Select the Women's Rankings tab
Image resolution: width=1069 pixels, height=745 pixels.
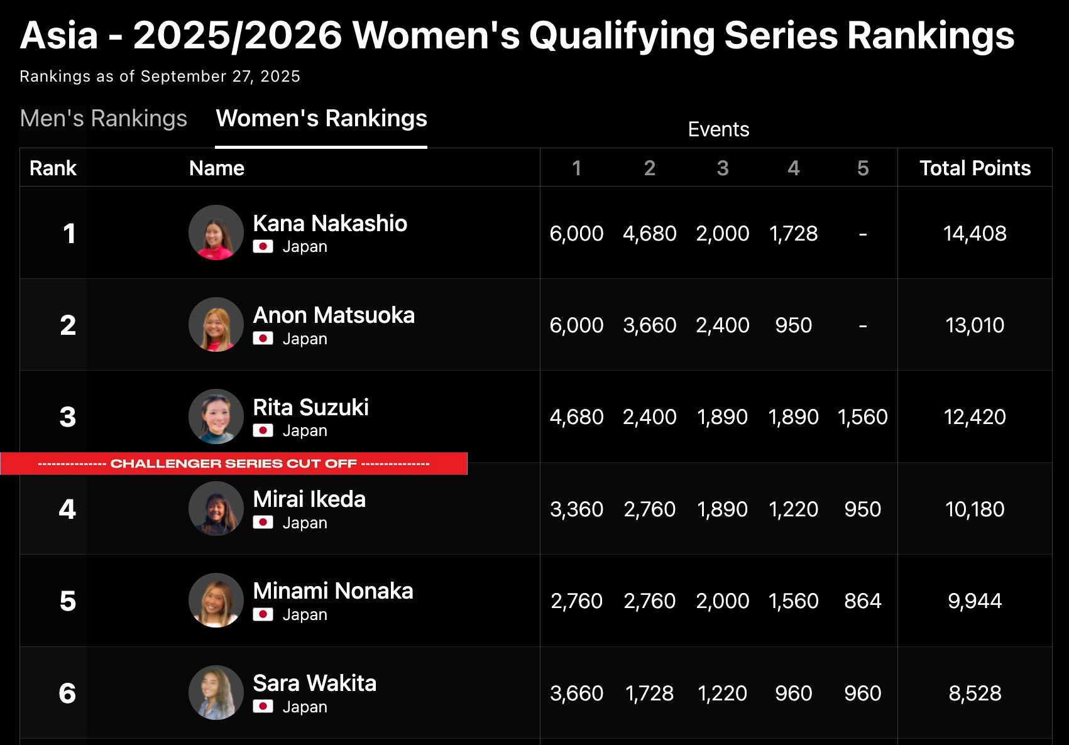(x=321, y=119)
